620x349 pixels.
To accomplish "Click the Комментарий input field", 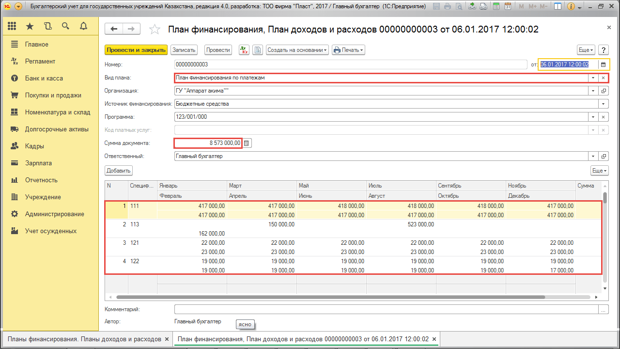I will [x=386, y=309].
